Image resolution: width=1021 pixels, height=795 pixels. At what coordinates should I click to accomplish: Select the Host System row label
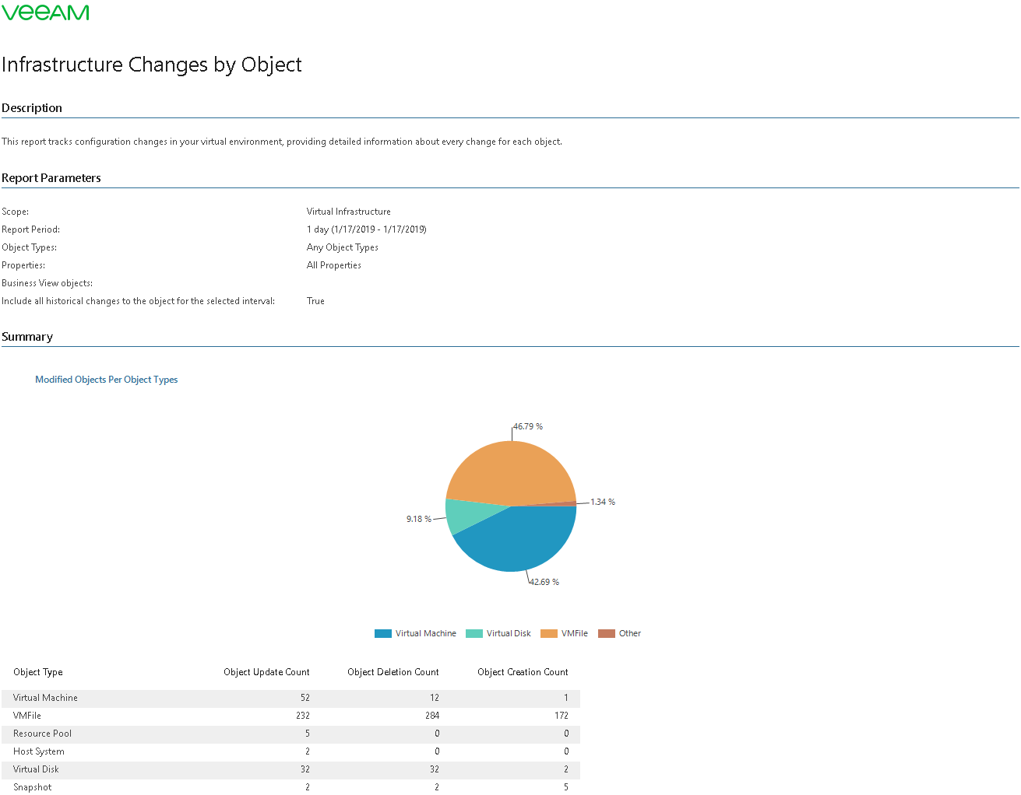pyautogui.click(x=39, y=751)
